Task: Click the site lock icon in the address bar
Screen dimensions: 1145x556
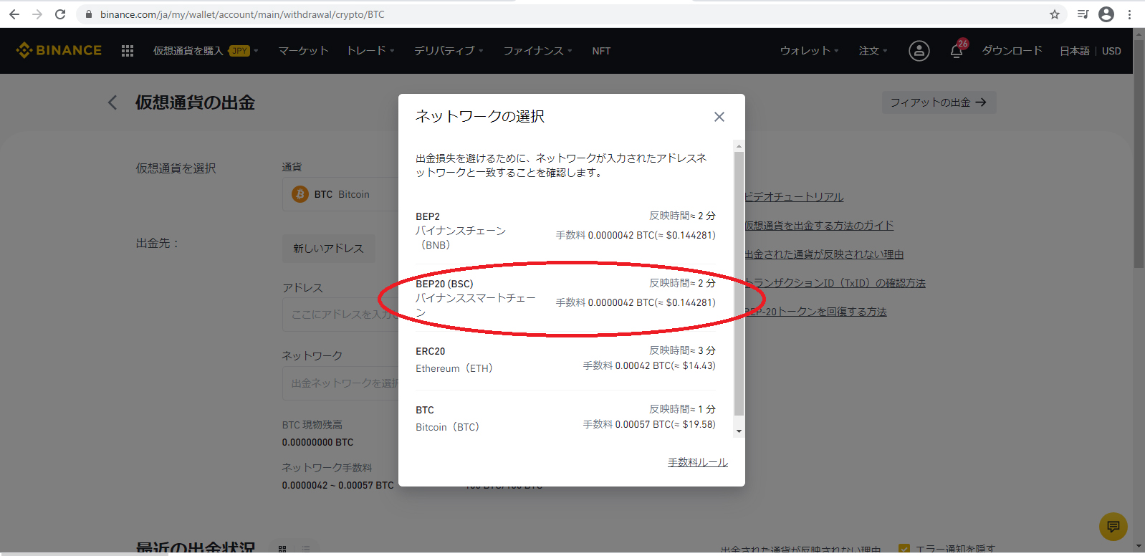Action: 89,14
